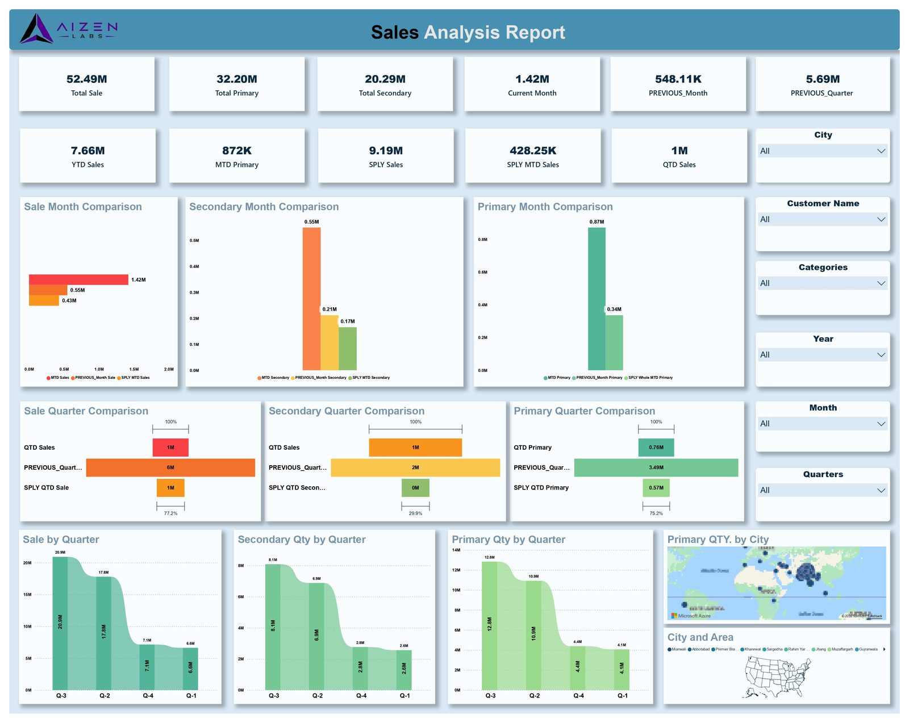Click the Feedback link on the map
Image resolution: width=909 pixels, height=723 pixels.
point(875,616)
